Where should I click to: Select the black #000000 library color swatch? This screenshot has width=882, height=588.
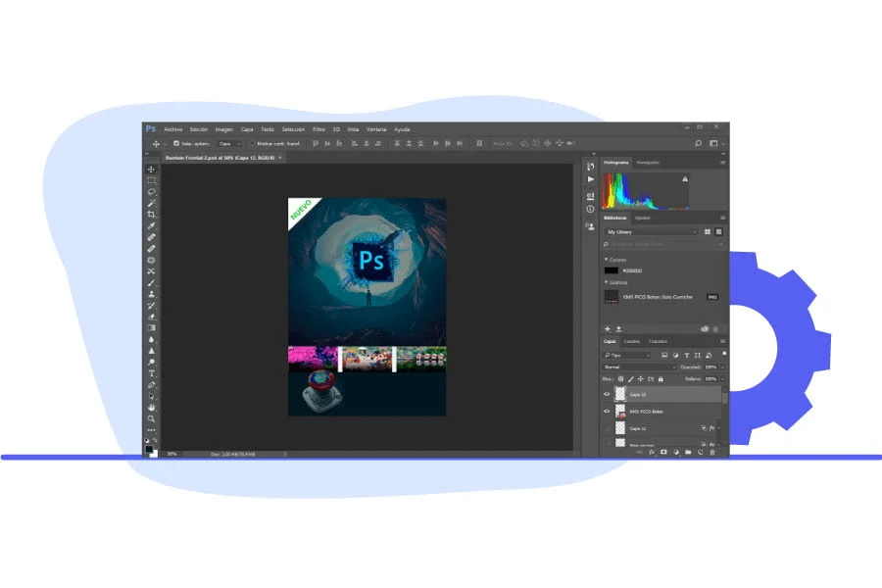[x=612, y=270]
